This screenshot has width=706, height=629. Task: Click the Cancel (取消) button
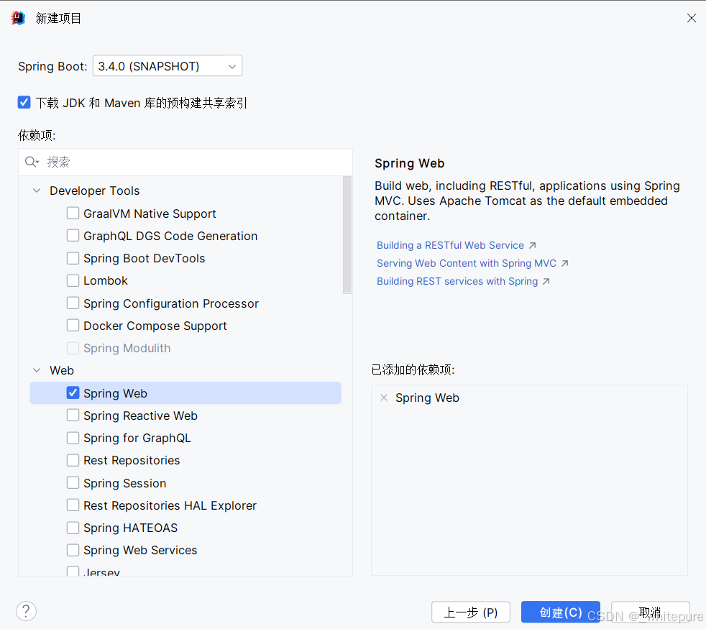coord(650,612)
